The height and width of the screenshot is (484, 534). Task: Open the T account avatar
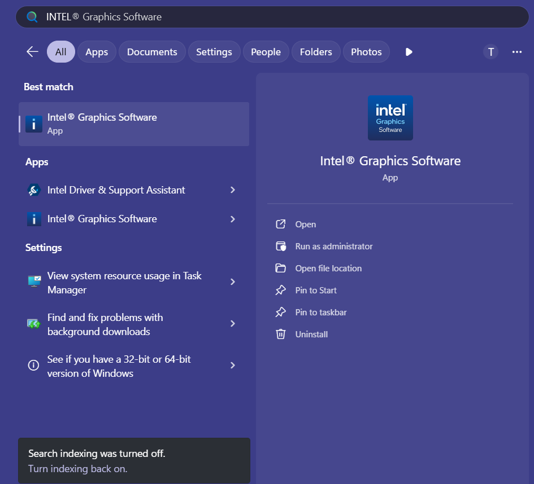click(490, 52)
